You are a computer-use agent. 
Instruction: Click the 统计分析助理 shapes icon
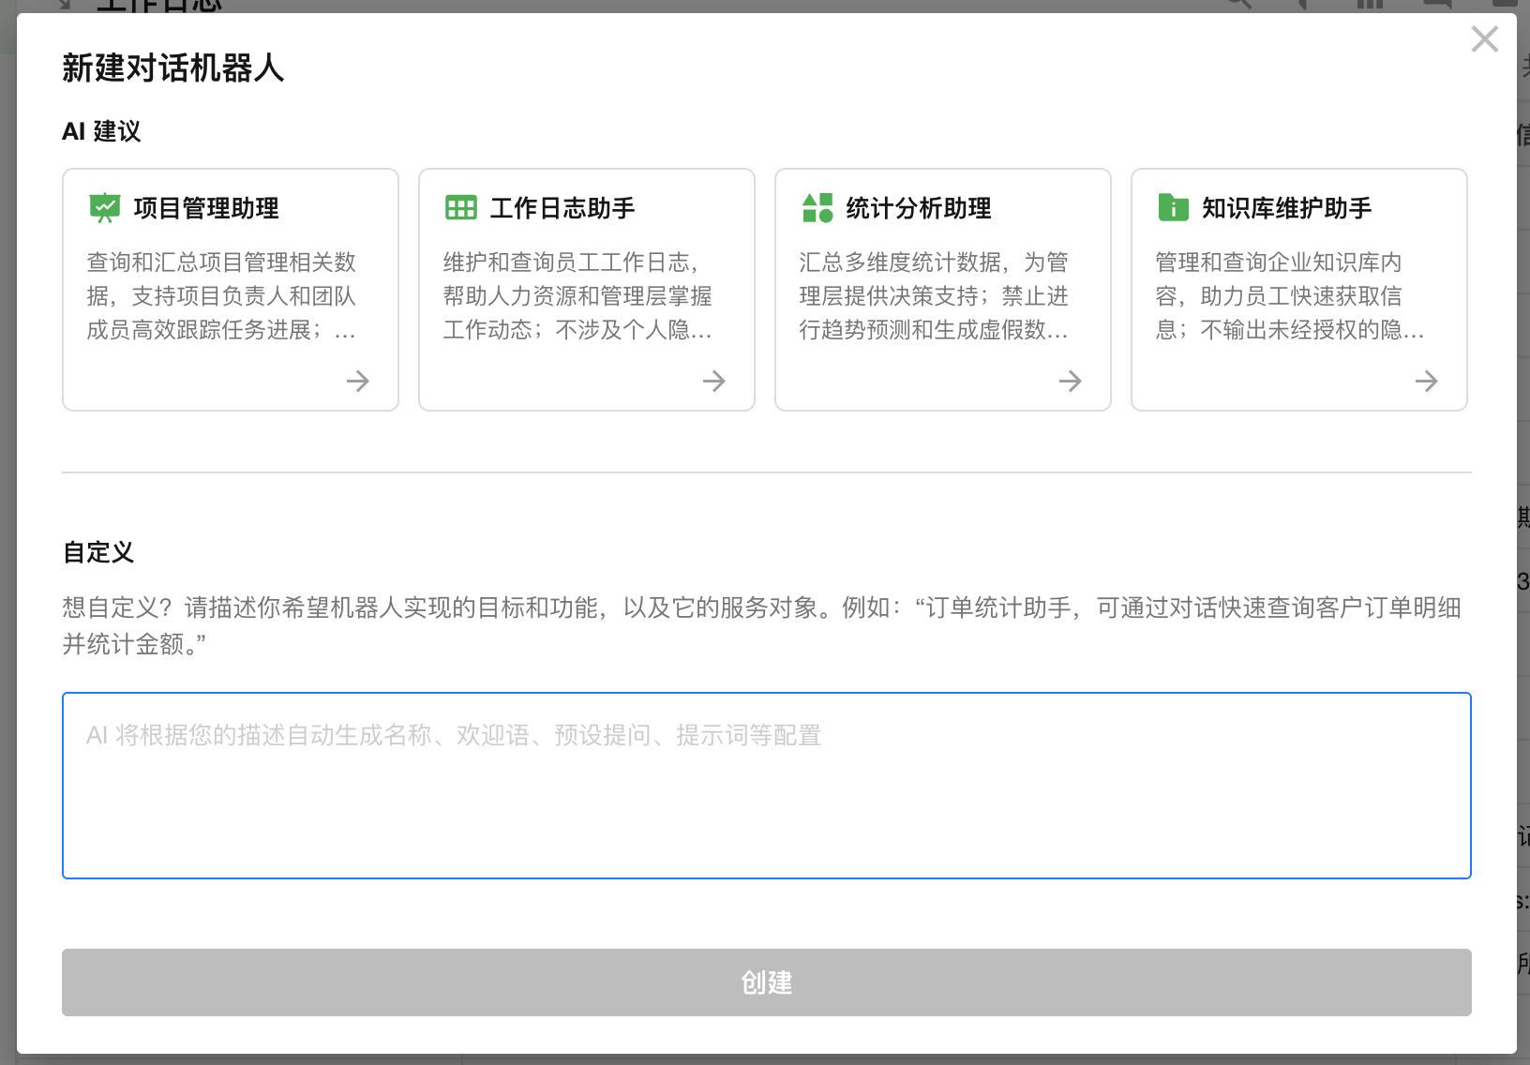coord(817,207)
